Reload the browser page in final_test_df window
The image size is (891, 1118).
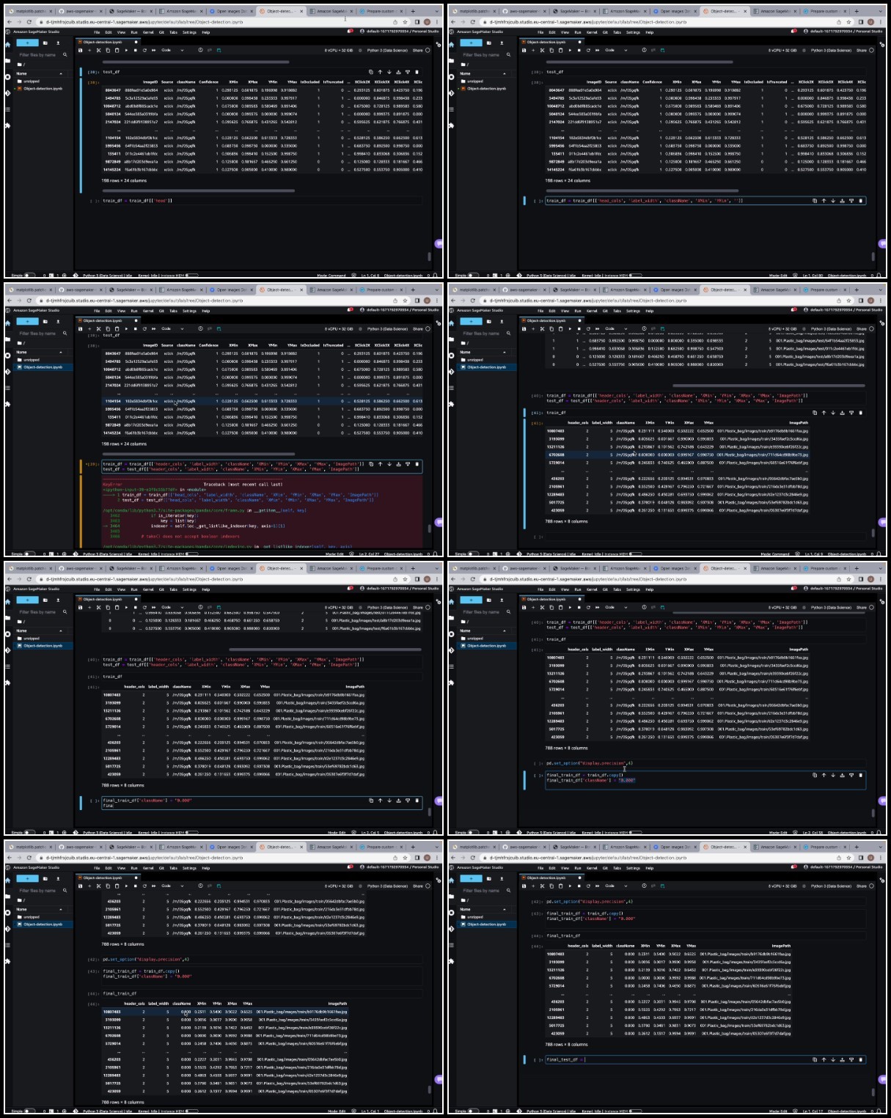click(x=473, y=857)
